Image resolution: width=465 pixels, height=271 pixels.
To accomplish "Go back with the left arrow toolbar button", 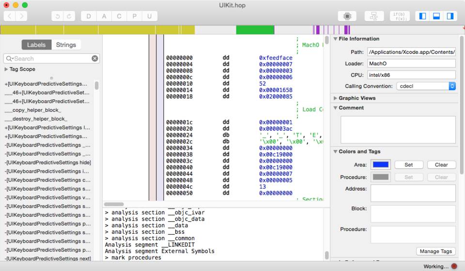I will [x=10, y=16].
